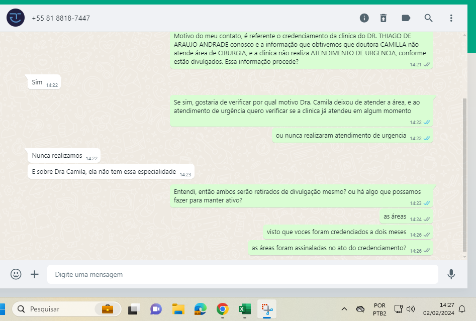Switch to Google Chrome on the taskbar

pyautogui.click(x=223, y=309)
